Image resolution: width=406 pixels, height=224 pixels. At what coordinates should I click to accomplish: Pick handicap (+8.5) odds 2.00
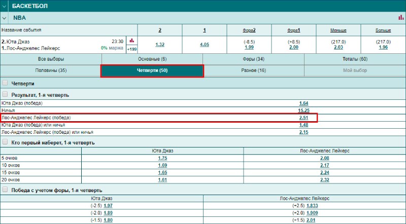[x=294, y=47]
